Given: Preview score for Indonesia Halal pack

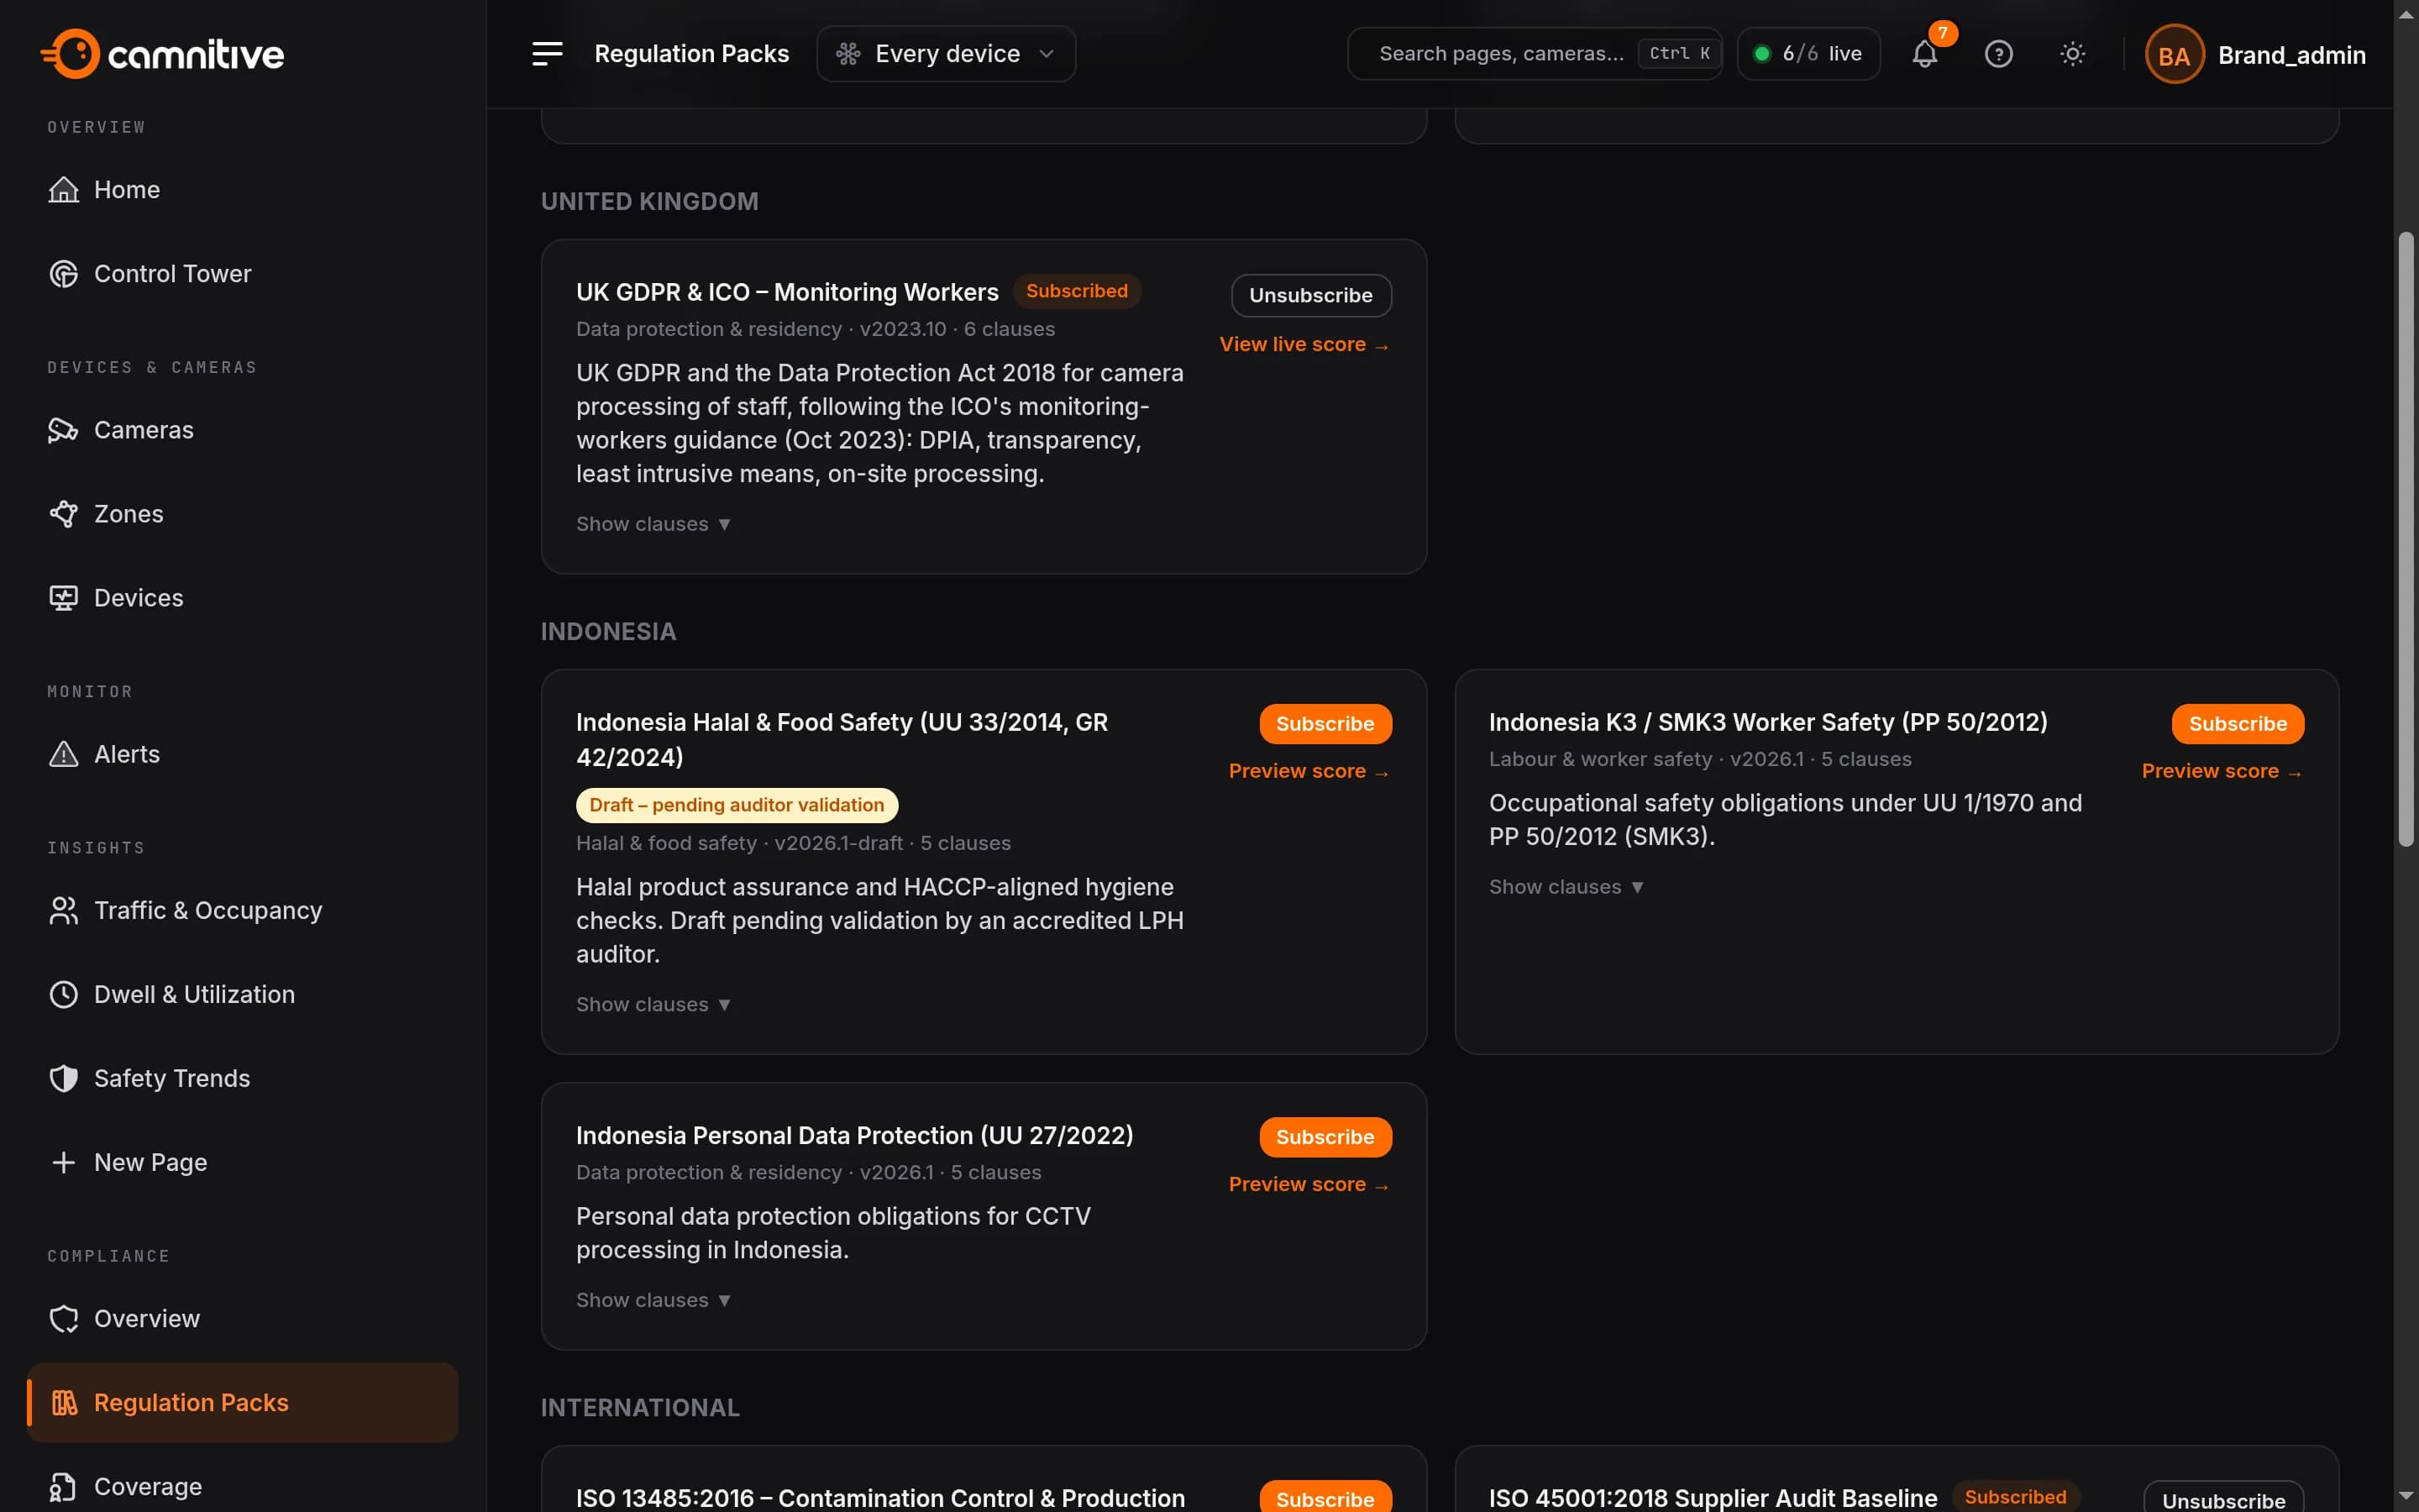Looking at the screenshot, I should pos(1309,771).
